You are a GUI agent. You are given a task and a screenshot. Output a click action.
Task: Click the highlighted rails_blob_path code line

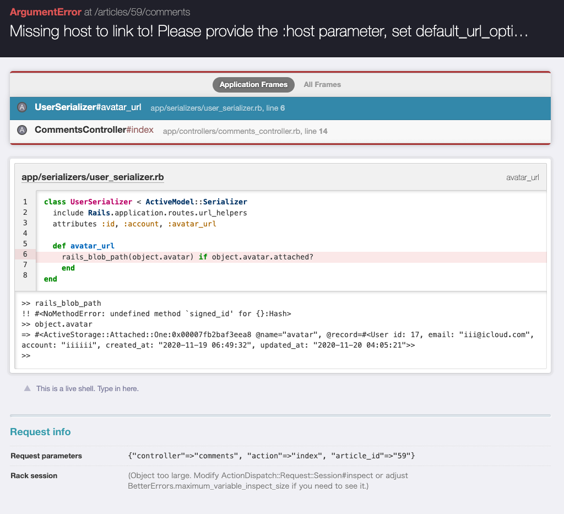coord(187,257)
